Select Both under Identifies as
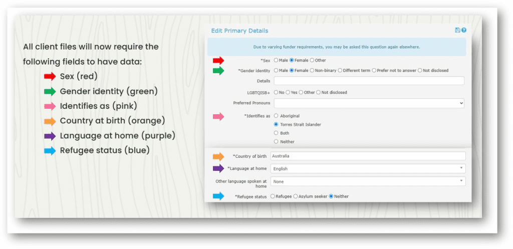The height and width of the screenshot is (249, 513). click(x=276, y=133)
